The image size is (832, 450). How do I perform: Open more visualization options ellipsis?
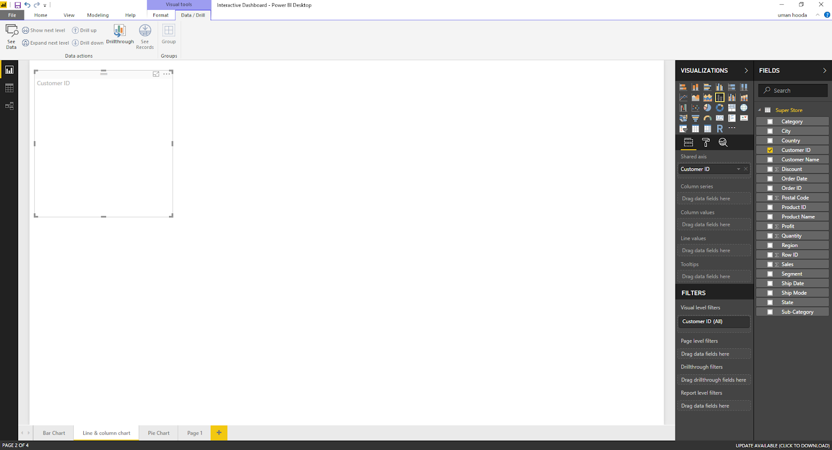[732, 128]
